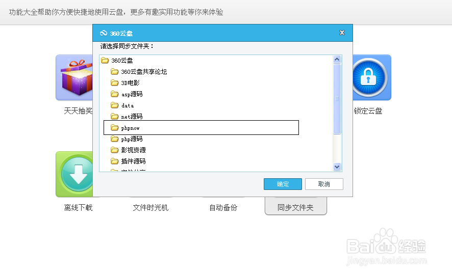Cancel with the 取消 button
Viewport: 452px width, 276px height.
coord(324,184)
